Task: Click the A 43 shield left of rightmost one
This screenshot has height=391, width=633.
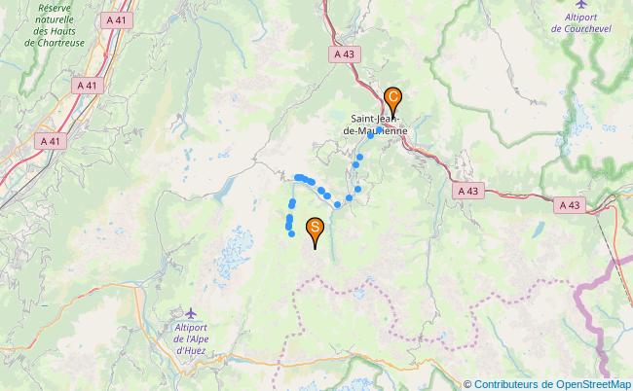Action: point(467,191)
